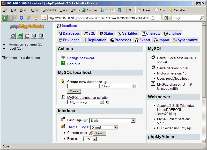
Task: Click the Log out link
Action: coord(73,64)
